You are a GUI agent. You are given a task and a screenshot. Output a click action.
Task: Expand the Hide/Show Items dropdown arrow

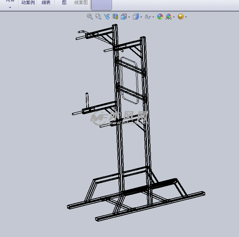[x=153, y=17]
